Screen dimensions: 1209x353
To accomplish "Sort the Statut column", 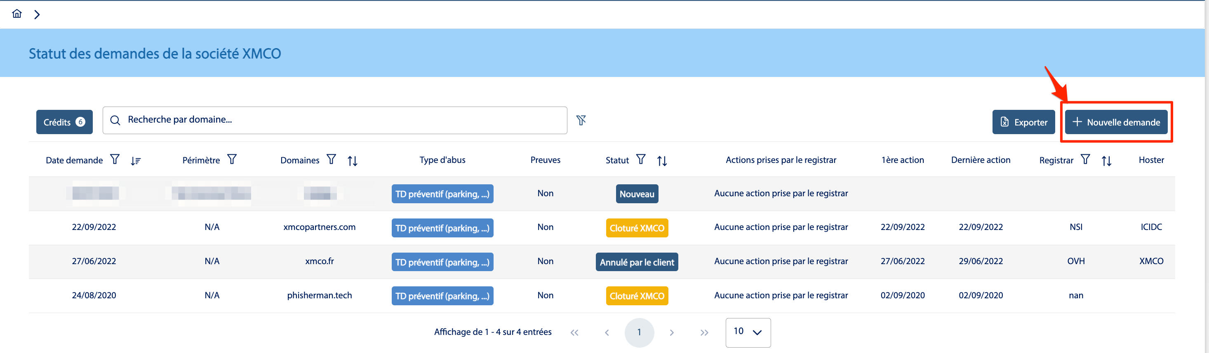I will click(x=662, y=160).
